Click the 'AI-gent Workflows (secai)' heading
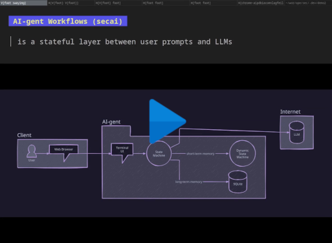 pos(68,21)
